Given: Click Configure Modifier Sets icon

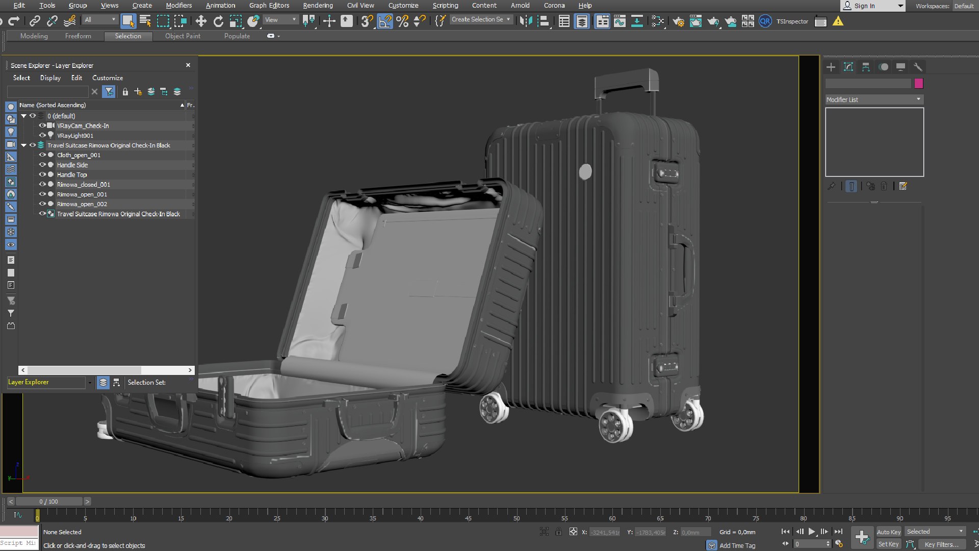Looking at the screenshot, I should click(903, 186).
